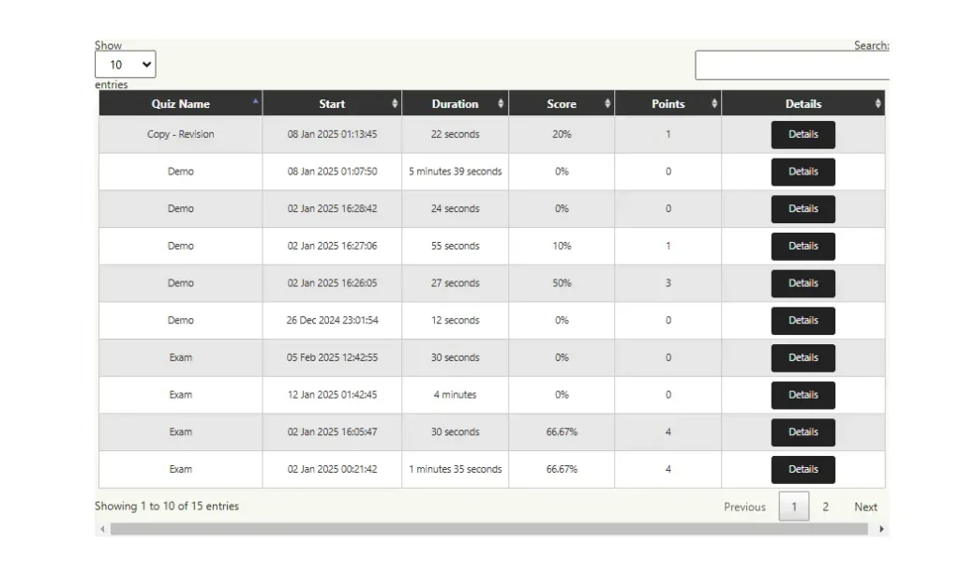Screen dimensions: 960x575
Task: Click the '26 Dec 2024 23:01:54' start cell
Action: [x=332, y=320]
